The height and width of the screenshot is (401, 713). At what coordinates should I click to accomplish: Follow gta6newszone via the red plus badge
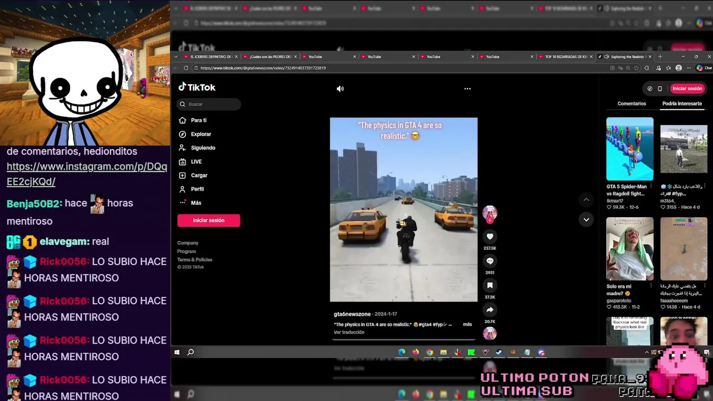tap(490, 221)
